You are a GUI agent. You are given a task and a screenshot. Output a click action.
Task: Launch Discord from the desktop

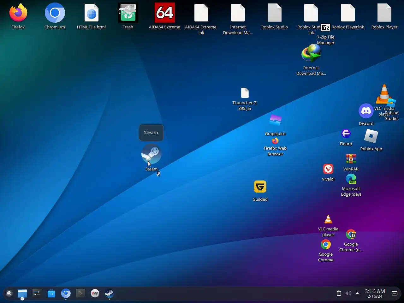coord(366,111)
